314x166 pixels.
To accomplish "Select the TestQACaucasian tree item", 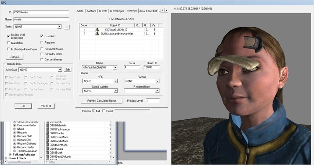I will tap(27, 151).
